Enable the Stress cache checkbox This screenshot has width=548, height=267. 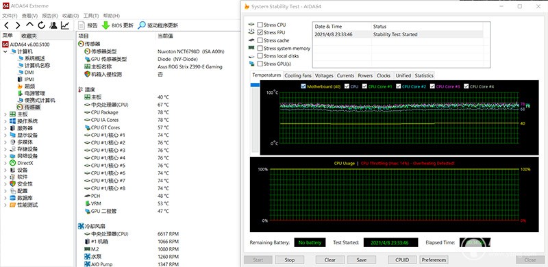click(x=260, y=40)
